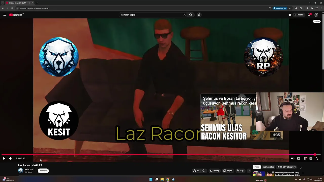The image size is (324, 182).
Task: Open the Windows Start menu
Action: pyautogui.click(x=151, y=179)
